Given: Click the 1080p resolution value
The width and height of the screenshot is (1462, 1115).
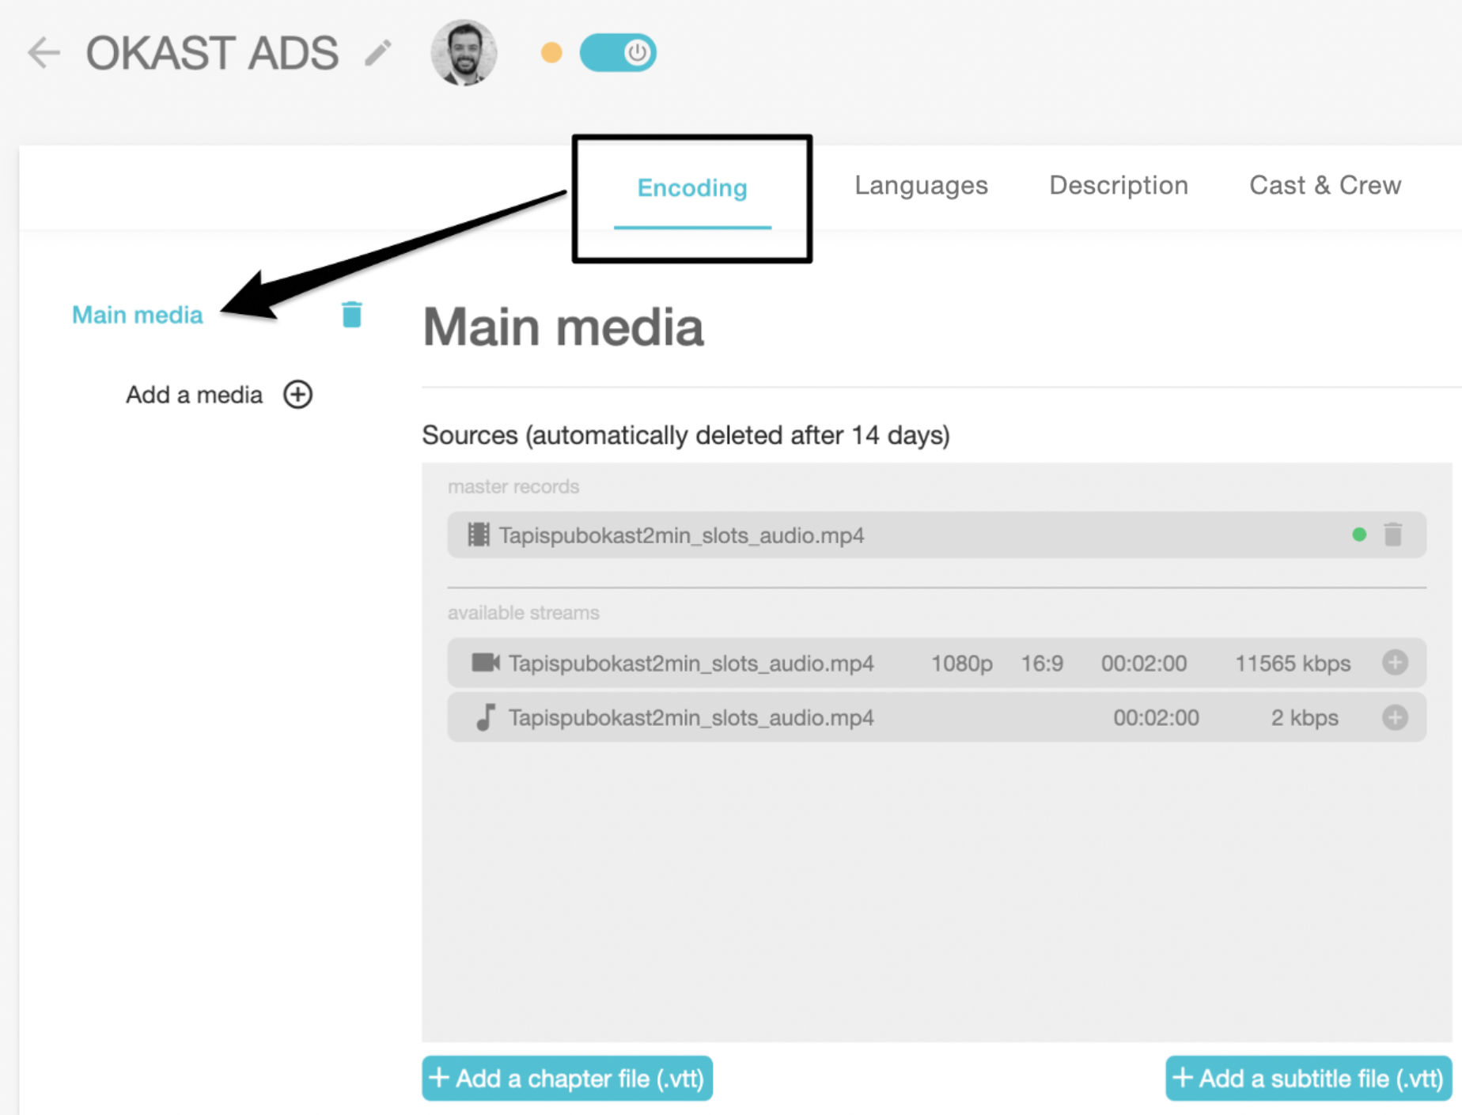Looking at the screenshot, I should point(962,663).
